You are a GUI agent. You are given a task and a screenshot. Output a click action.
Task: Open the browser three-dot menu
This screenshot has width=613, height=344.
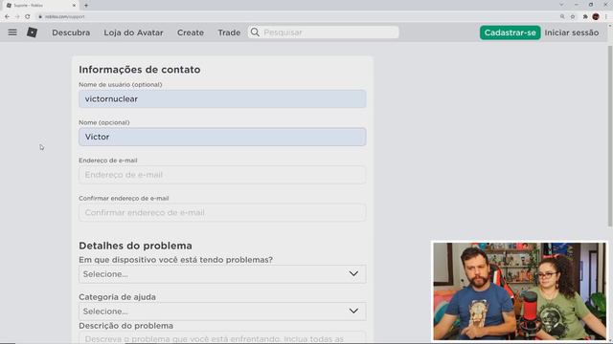pyautogui.click(x=606, y=16)
